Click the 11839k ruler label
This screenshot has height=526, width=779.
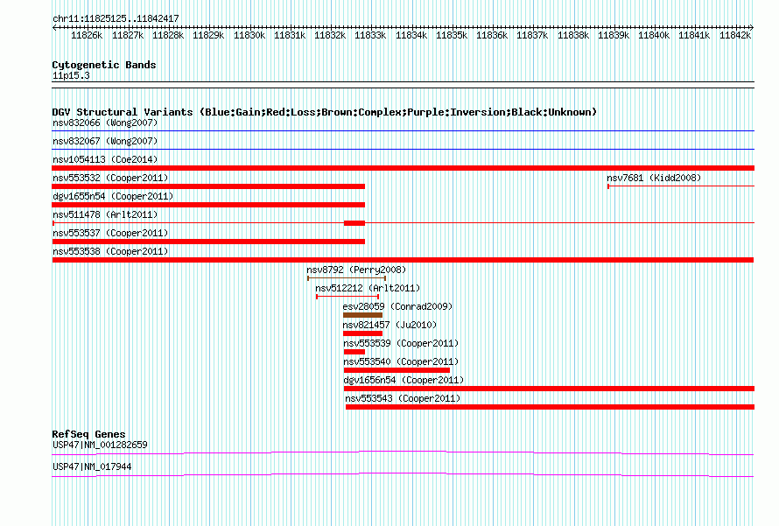[x=613, y=35]
